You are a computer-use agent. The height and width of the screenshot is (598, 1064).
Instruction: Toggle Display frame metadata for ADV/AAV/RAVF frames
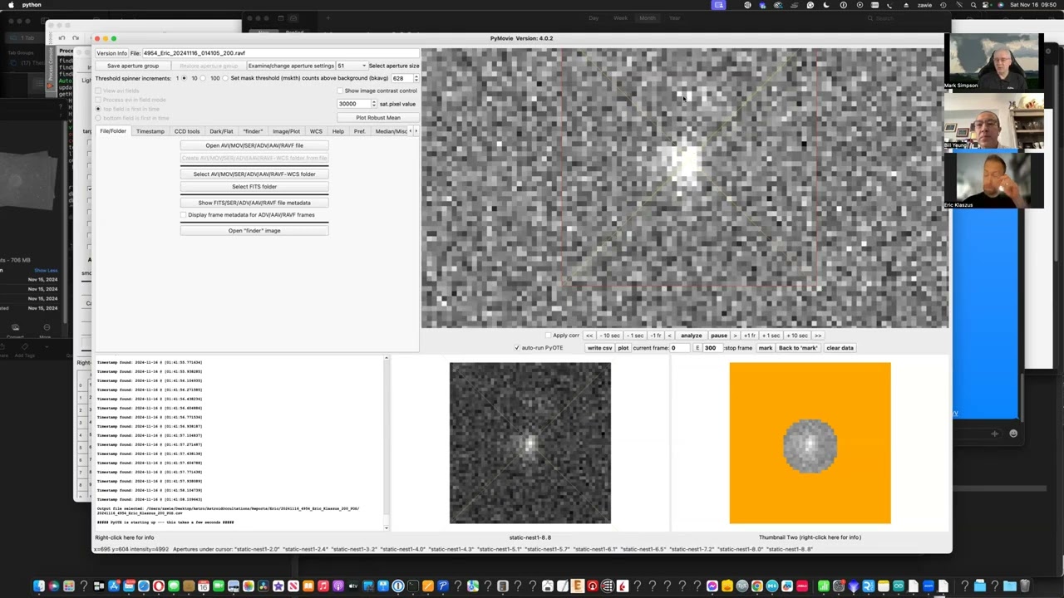click(183, 214)
